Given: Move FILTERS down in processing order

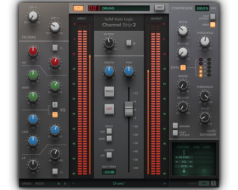Looking at the screenshot, I should click(177, 157).
